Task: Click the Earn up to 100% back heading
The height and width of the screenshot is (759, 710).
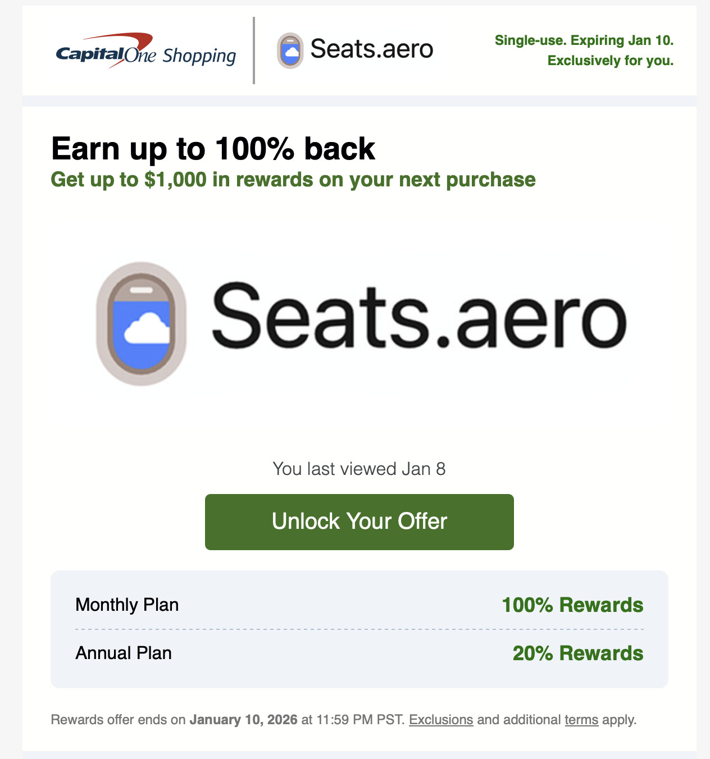Action: click(x=213, y=149)
